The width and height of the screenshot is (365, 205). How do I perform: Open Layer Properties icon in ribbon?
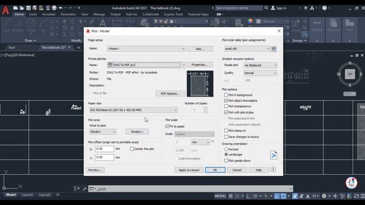144,23
